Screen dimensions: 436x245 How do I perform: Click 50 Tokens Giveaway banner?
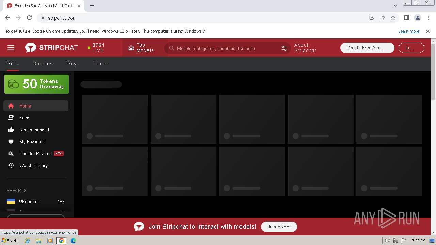pos(36,84)
